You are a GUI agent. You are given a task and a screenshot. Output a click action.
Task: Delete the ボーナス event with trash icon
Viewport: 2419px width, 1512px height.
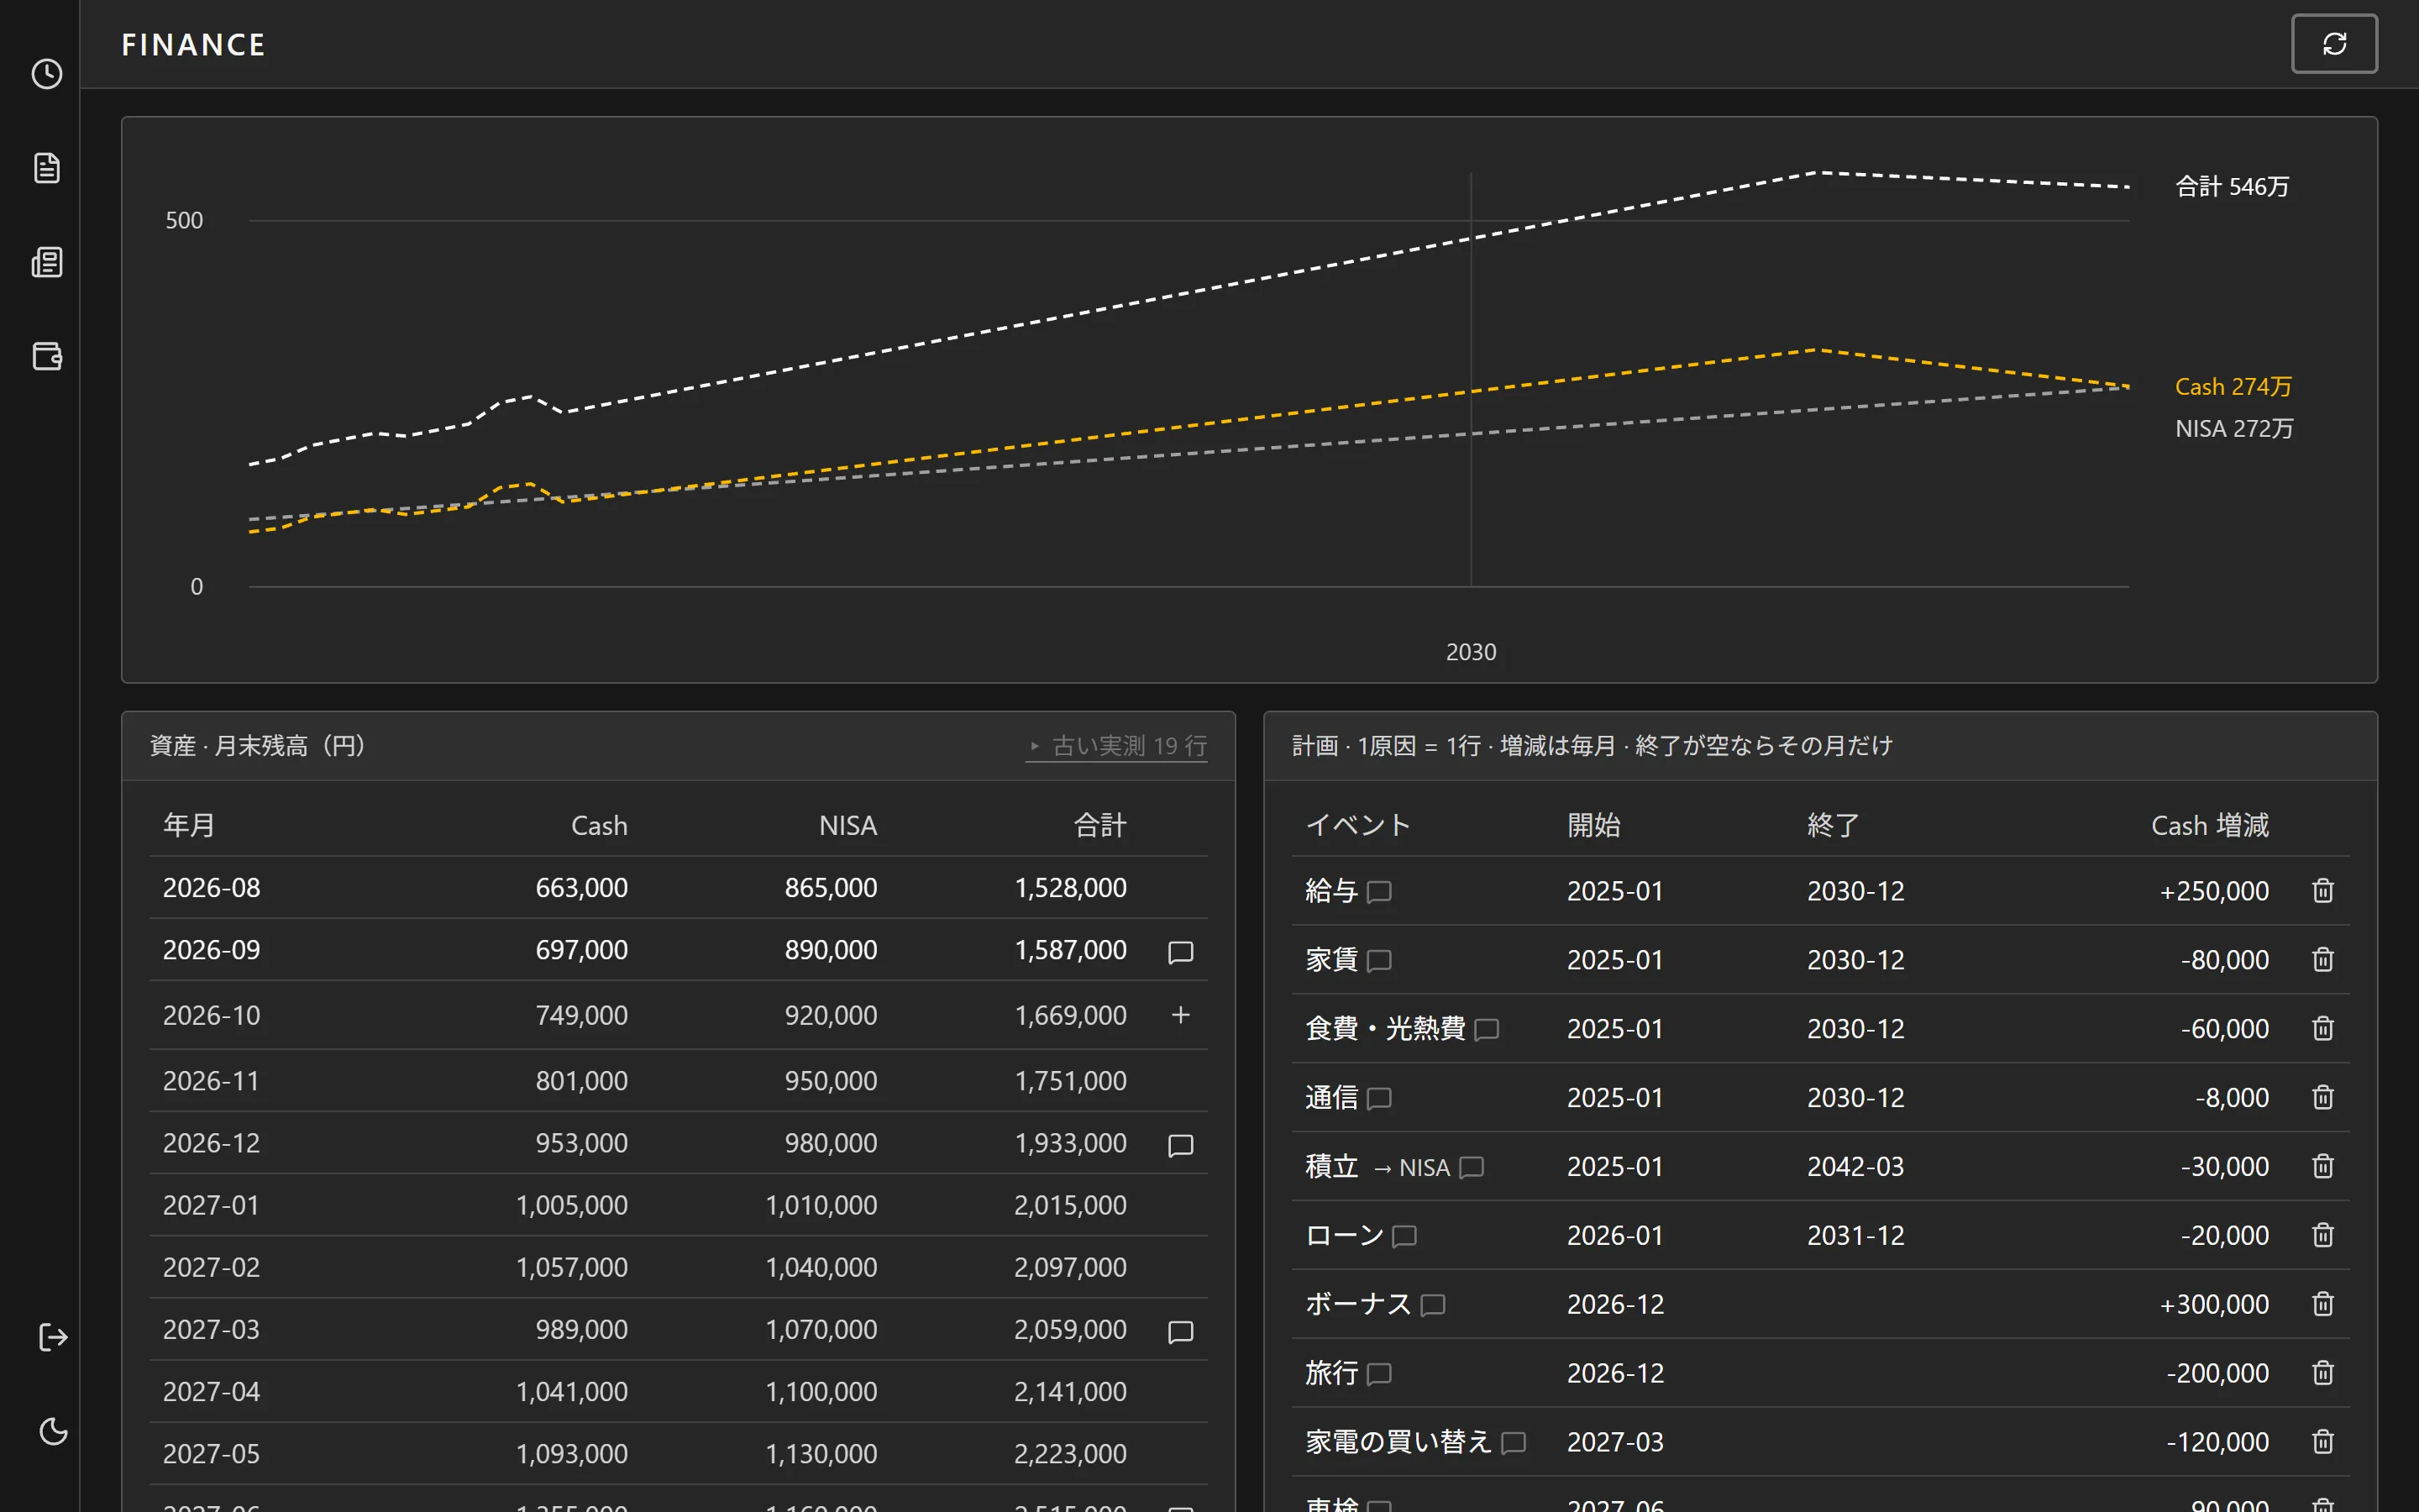[2323, 1304]
